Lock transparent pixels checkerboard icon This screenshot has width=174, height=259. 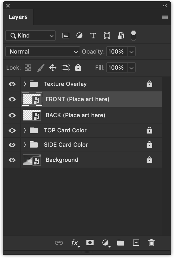pyautogui.click(x=28, y=68)
